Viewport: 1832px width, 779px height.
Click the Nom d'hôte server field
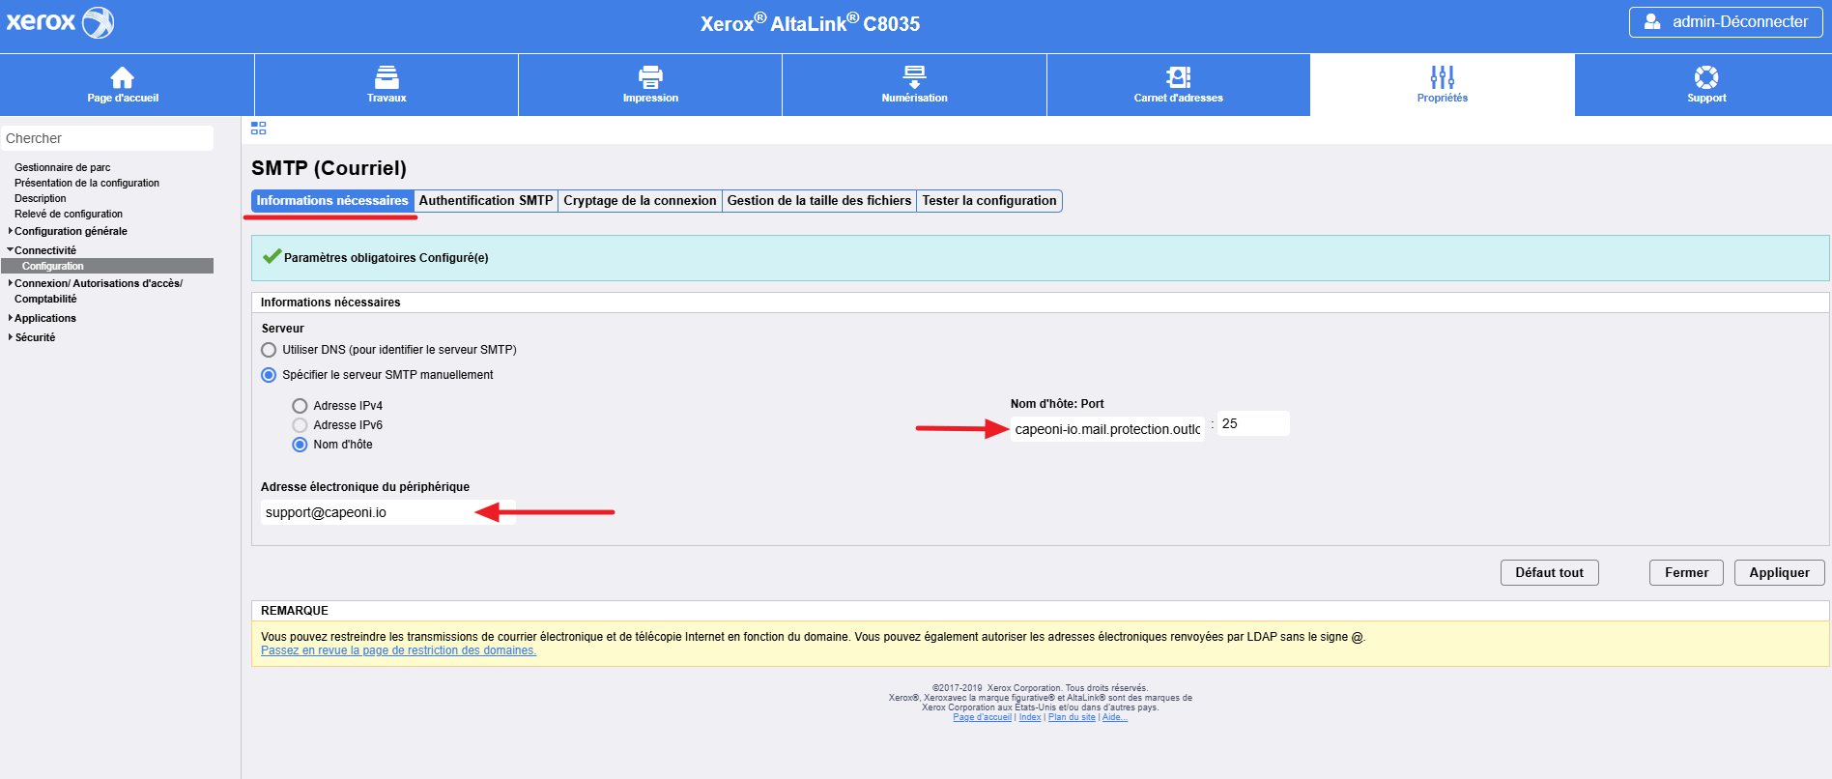pyautogui.click(x=1107, y=429)
